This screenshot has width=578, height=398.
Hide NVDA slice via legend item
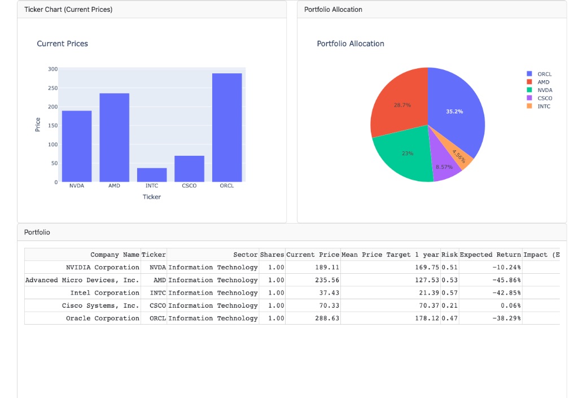click(x=544, y=90)
